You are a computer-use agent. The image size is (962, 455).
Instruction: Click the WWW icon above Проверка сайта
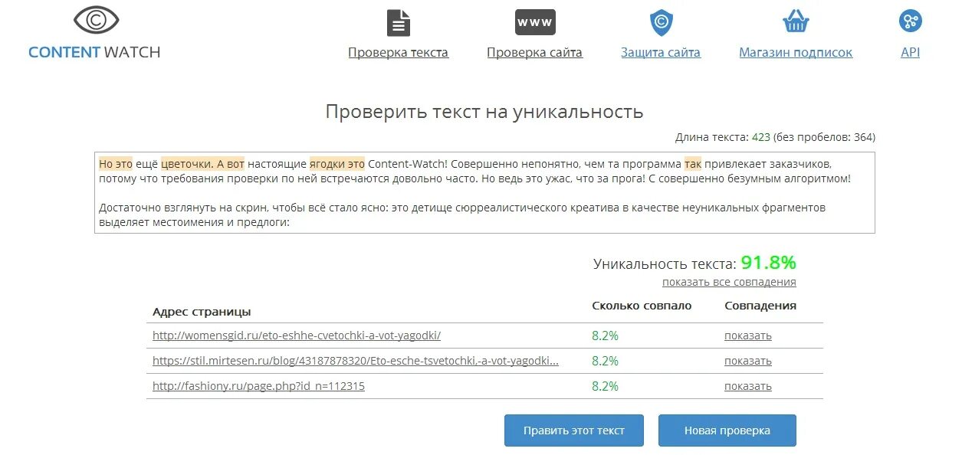[535, 22]
